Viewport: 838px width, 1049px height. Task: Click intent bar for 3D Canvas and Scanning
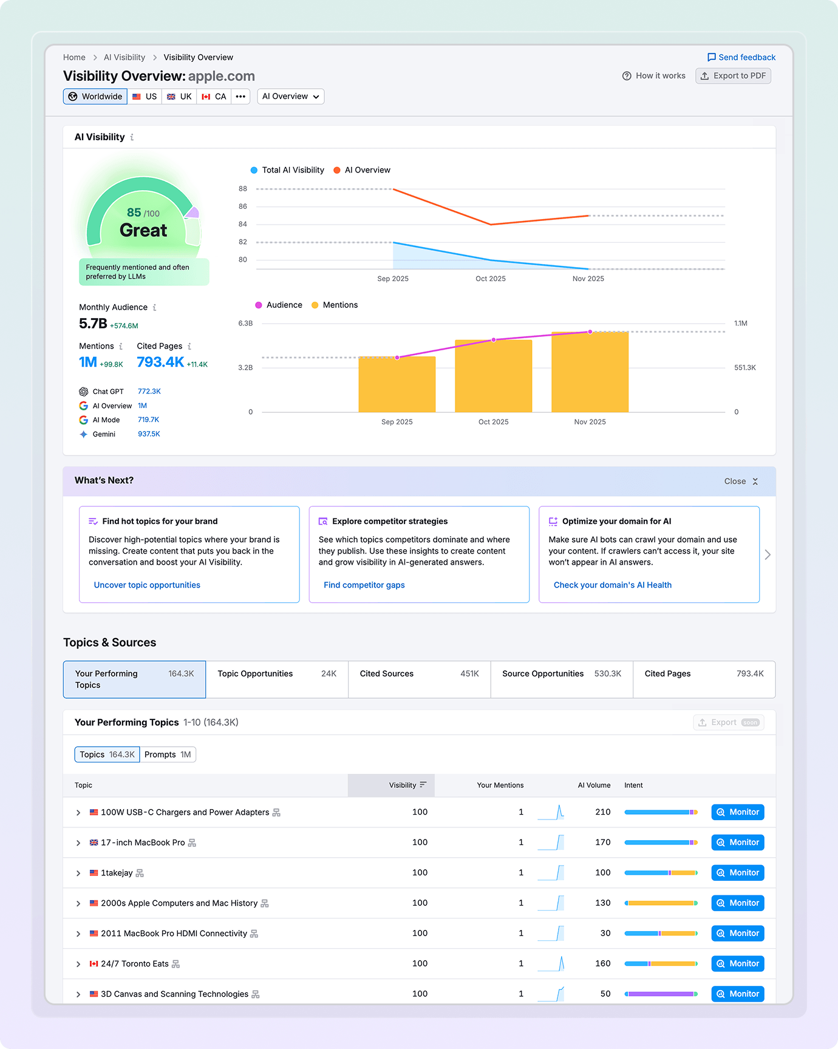pyautogui.click(x=661, y=994)
